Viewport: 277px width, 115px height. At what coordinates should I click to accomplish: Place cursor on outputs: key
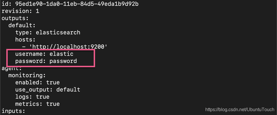point(15,18)
